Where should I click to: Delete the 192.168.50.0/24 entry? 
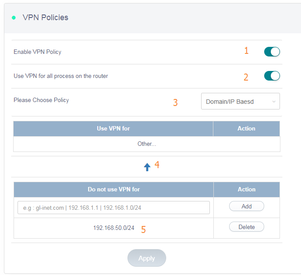pyautogui.click(x=246, y=227)
